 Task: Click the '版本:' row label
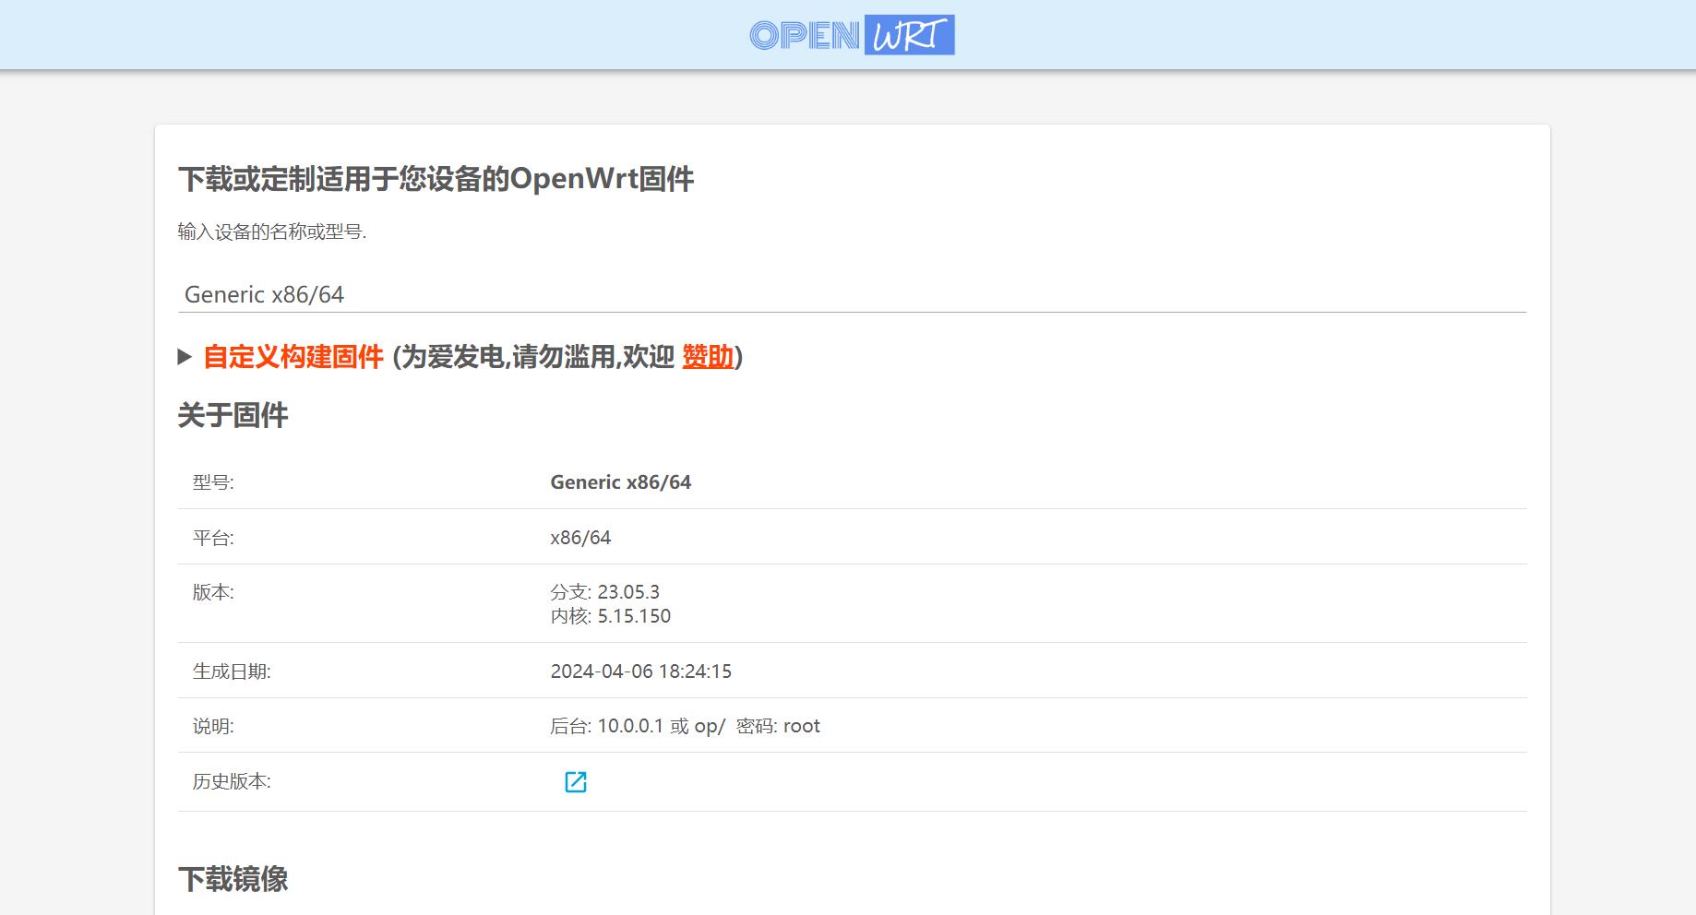click(213, 592)
